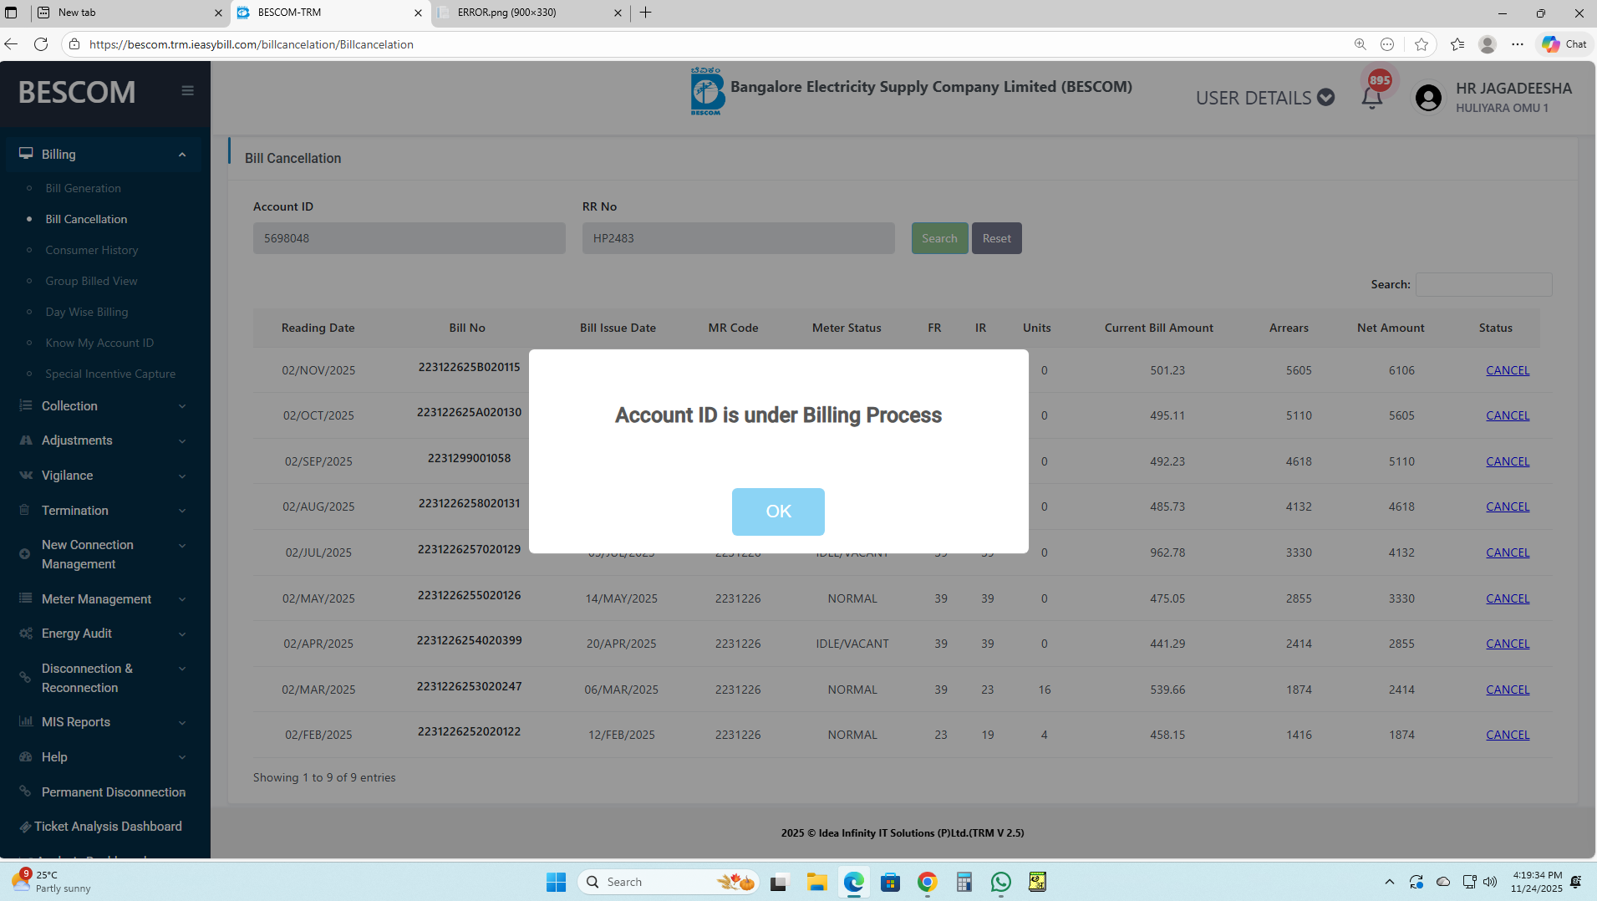Open tab actions menu icon
Viewport: 1597px width, 901px height.
click(11, 13)
